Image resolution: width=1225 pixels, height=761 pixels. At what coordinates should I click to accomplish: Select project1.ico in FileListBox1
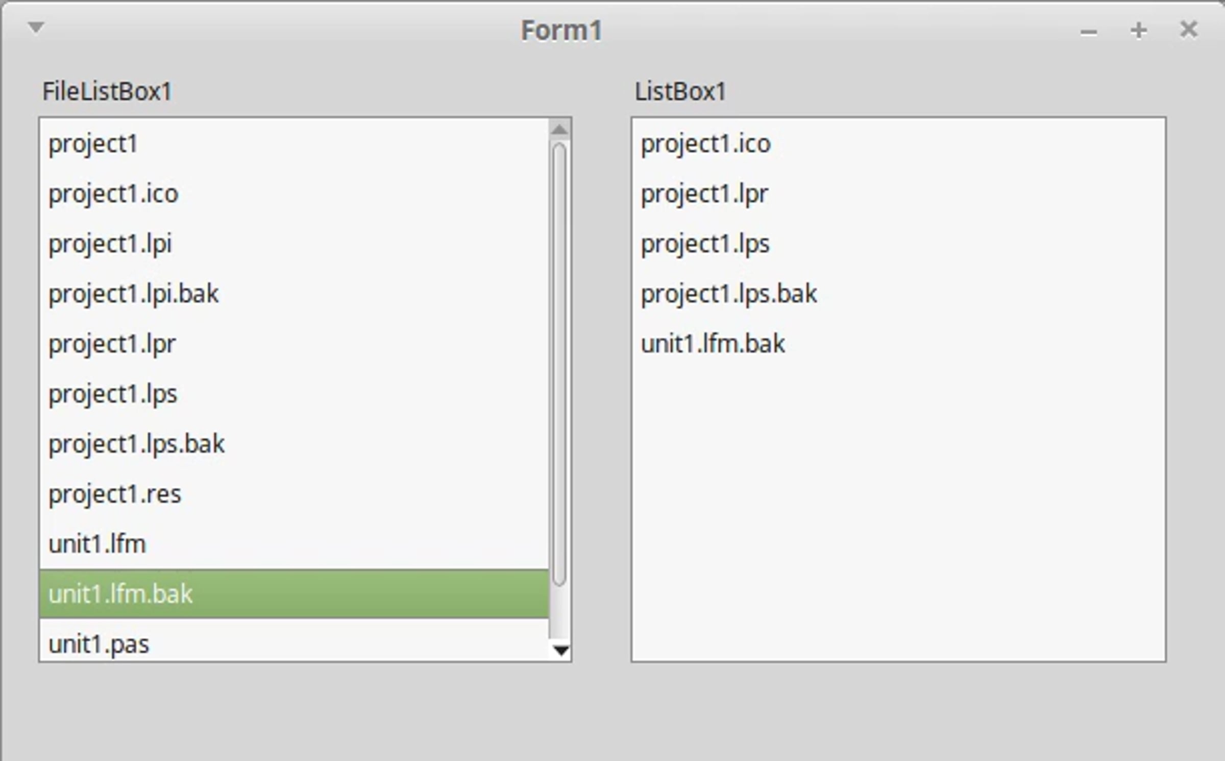[x=294, y=194]
